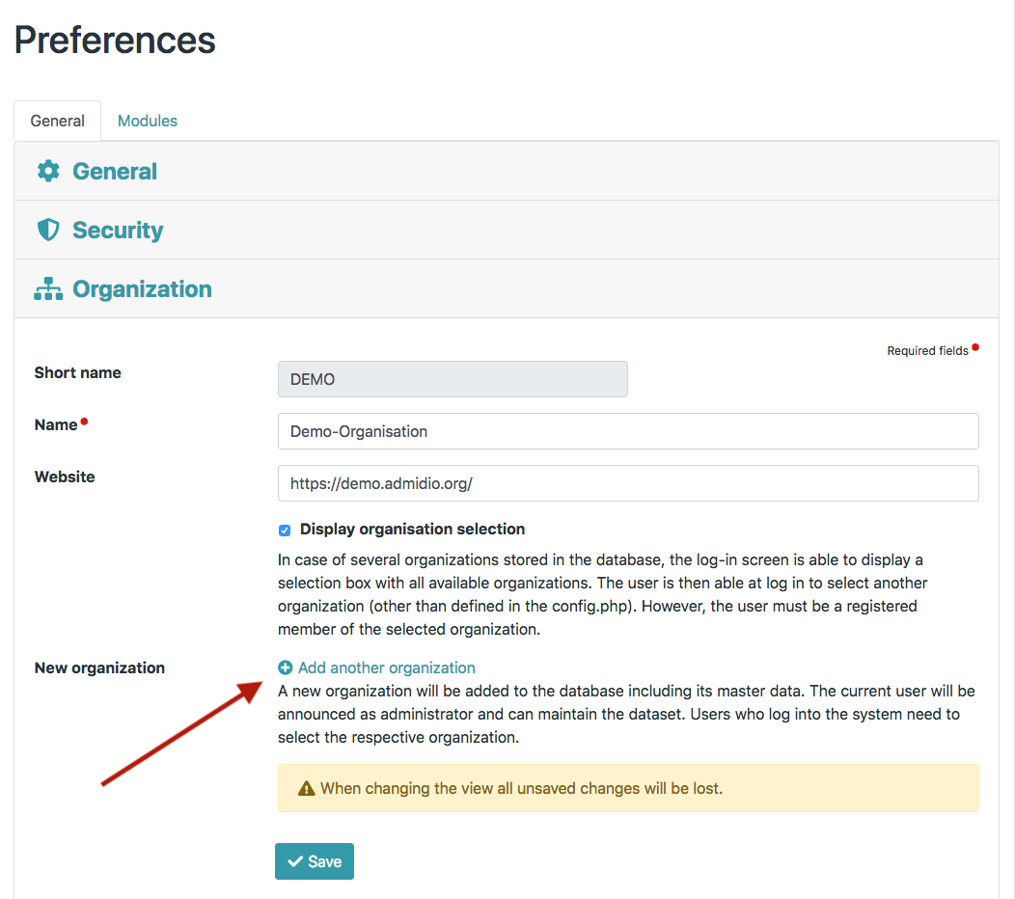1015x899 pixels.
Task: Click the Name field containing Demo-Organisation
Action: 628,431
